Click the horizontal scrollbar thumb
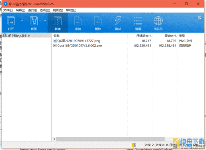The height and width of the screenshot is (150, 206). point(110,139)
